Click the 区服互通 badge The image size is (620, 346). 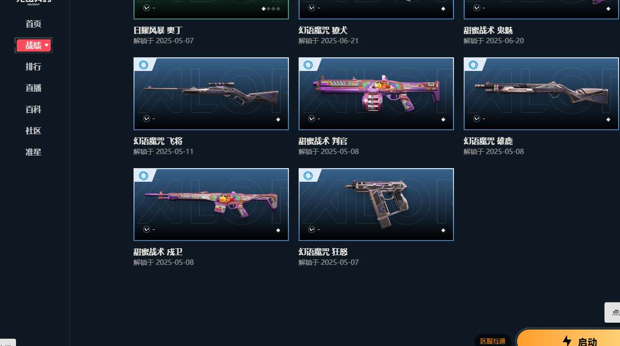(493, 341)
